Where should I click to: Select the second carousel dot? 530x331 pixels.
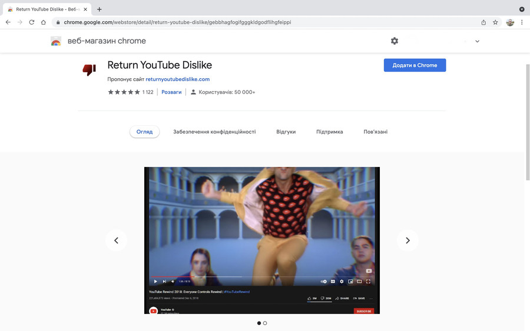(x=265, y=323)
